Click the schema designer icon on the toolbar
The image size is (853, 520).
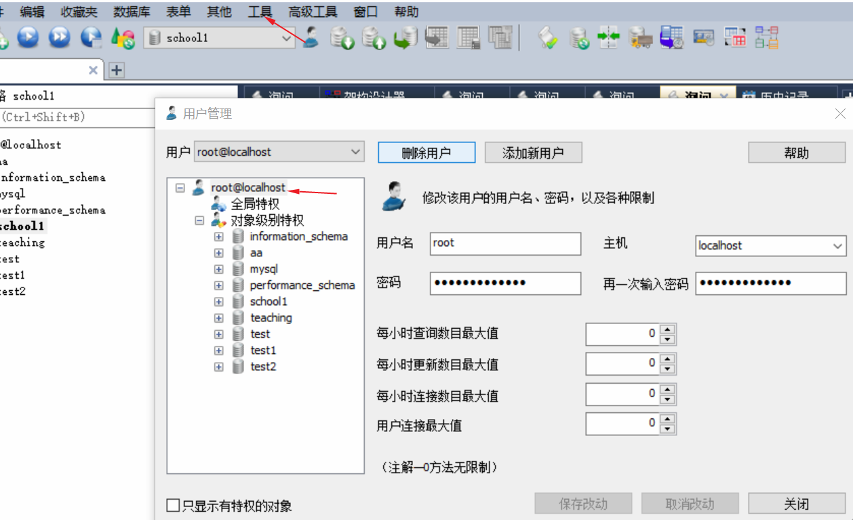point(766,38)
